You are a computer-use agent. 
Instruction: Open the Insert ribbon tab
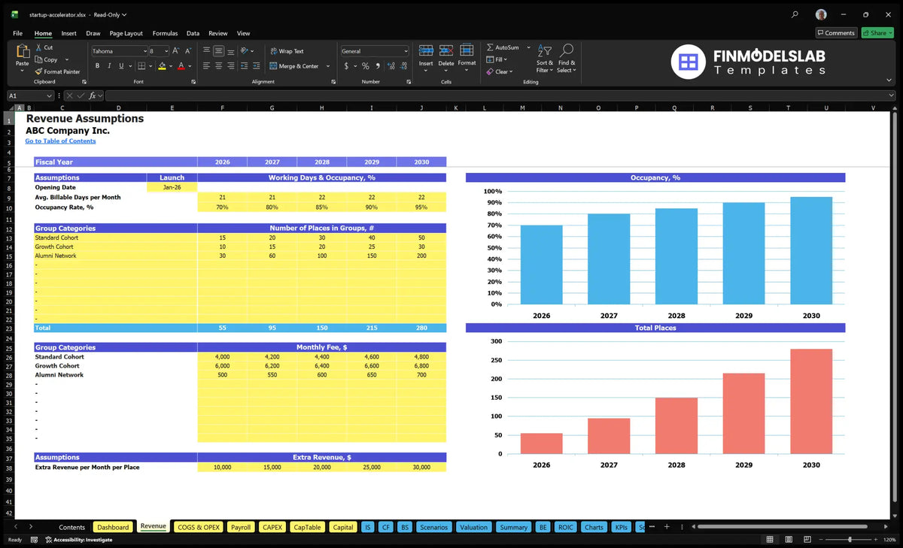pos(68,33)
